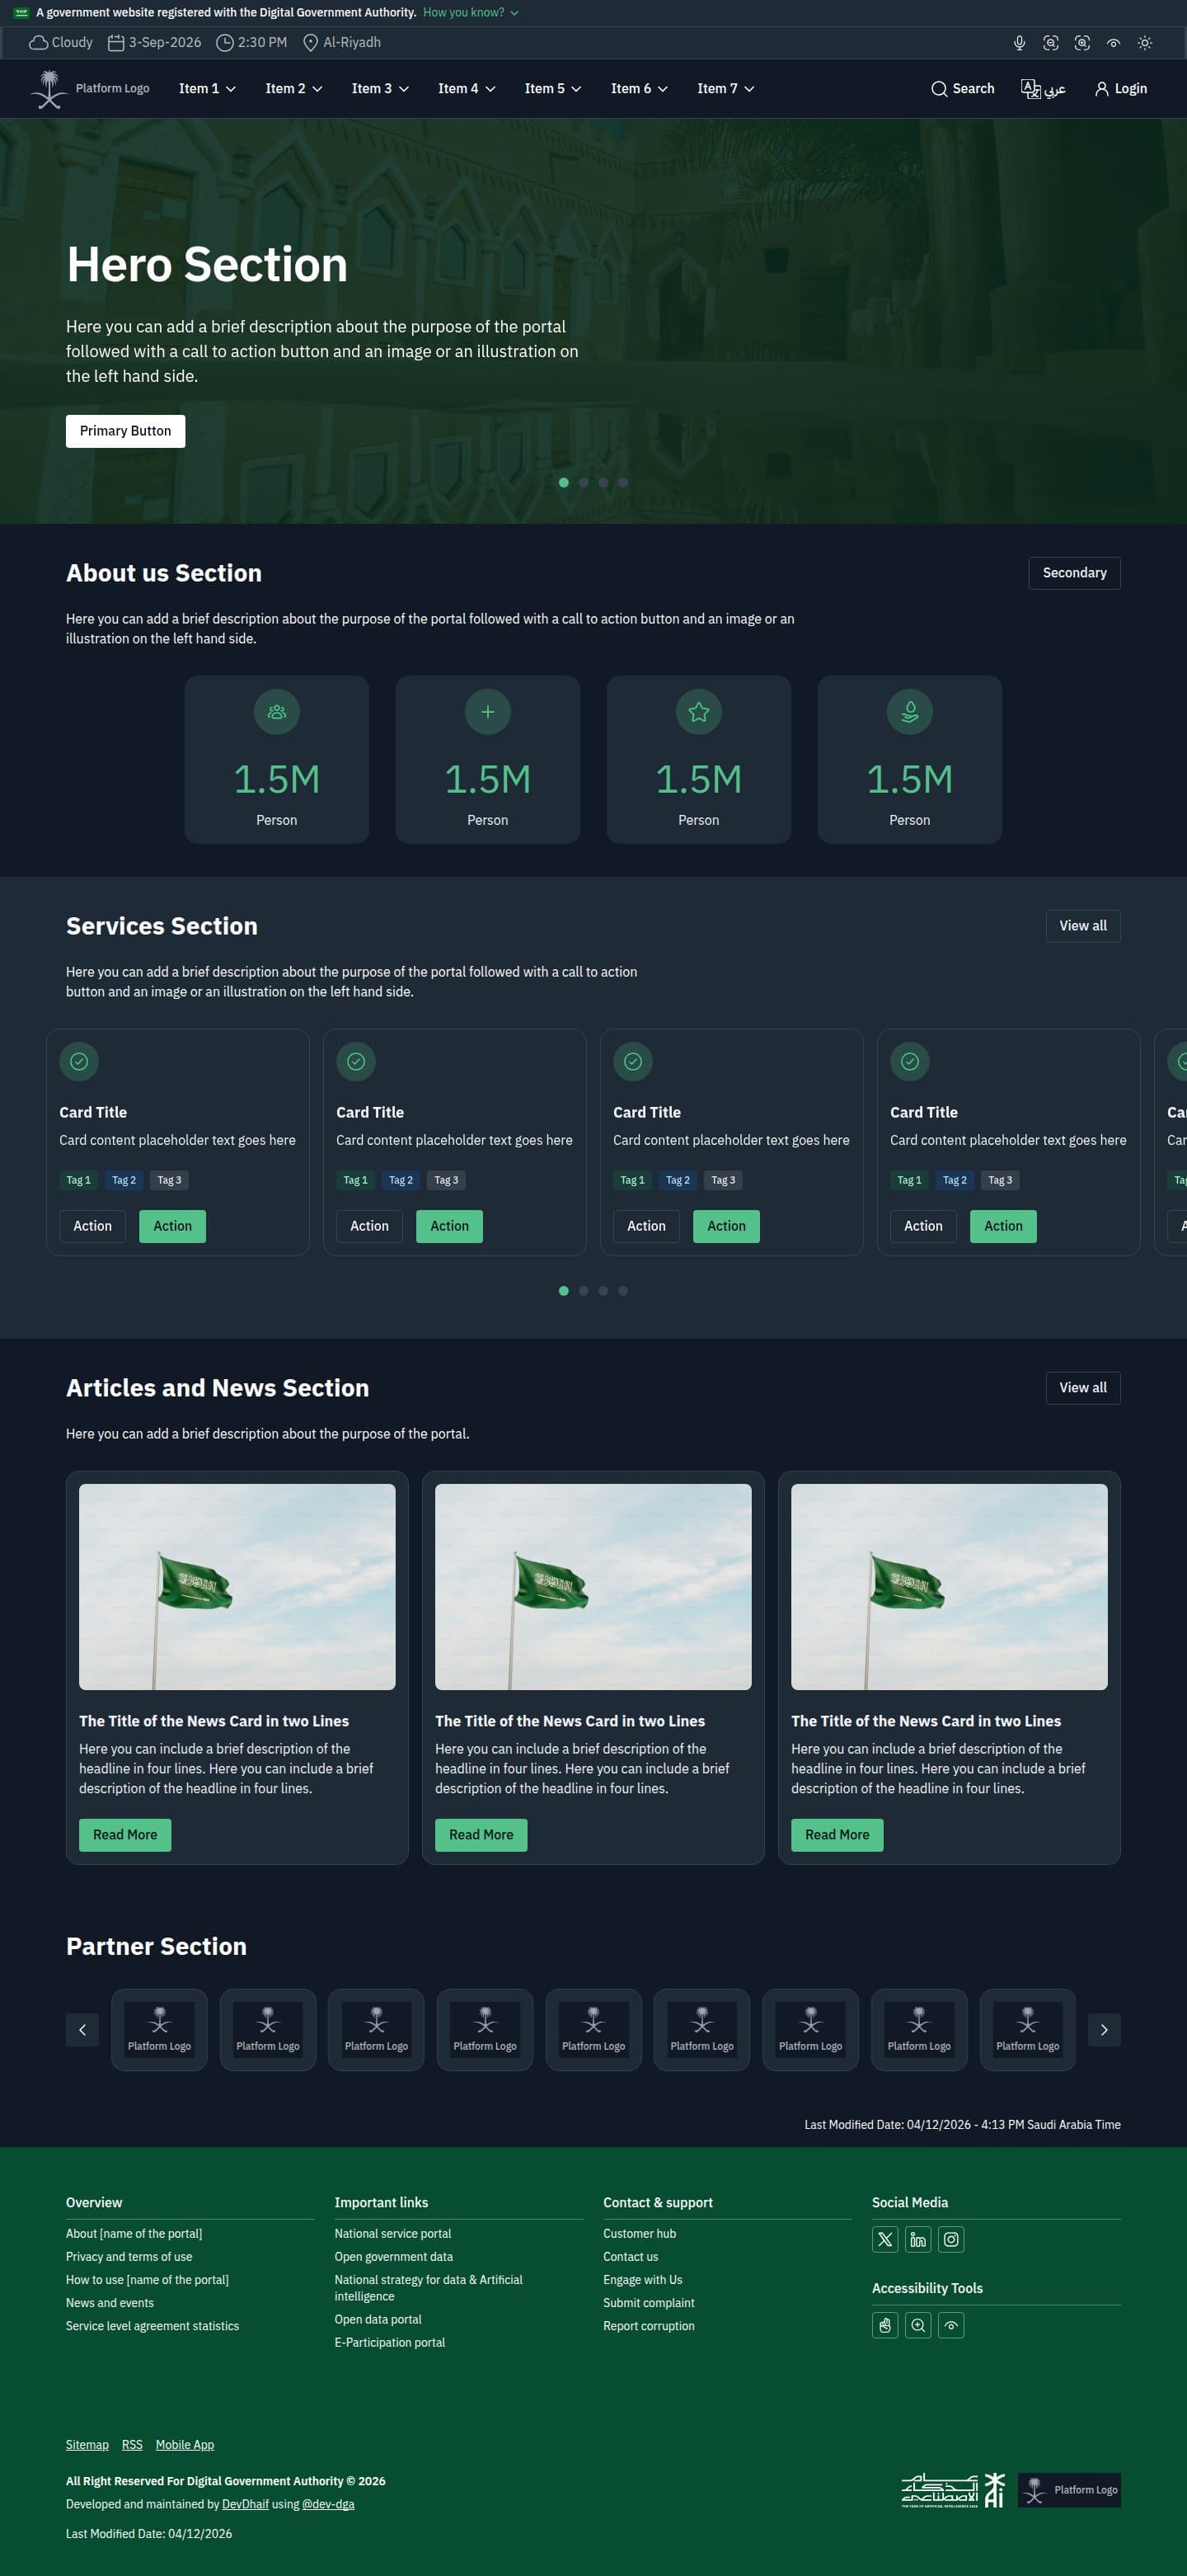Click outlined Action on third service card
Image resolution: width=1187 pixels, height=2576 pixels.
646,1227
